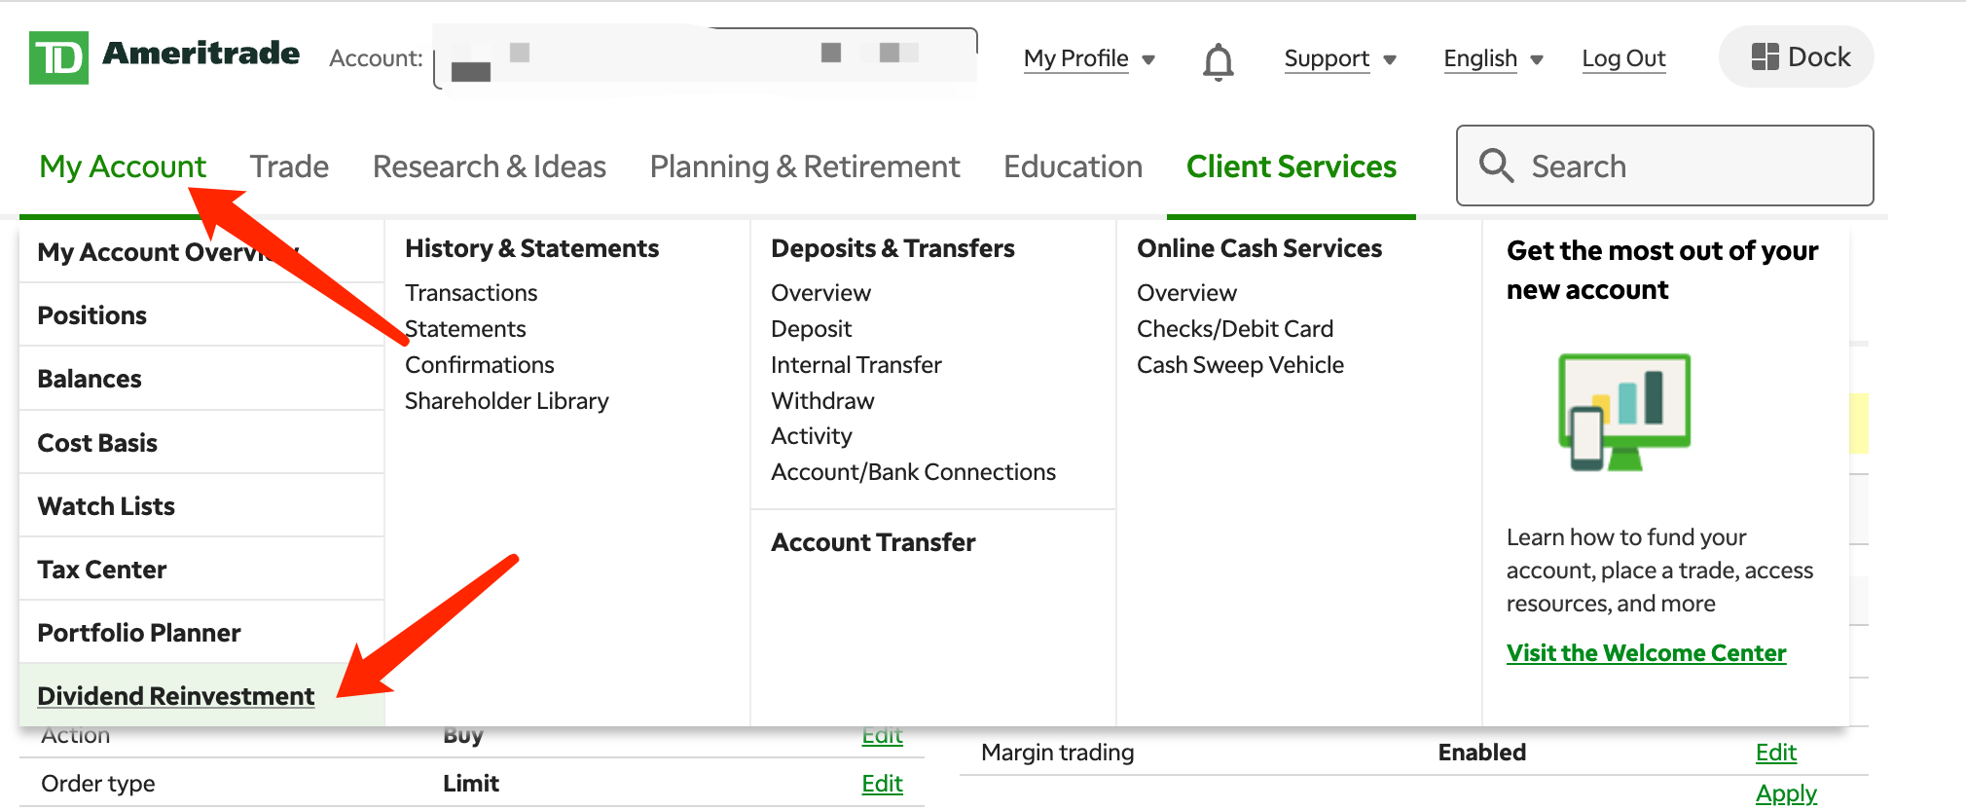The height and width of the screenshot is (810, 1966).
Task: Open the My Account tab
Action: point(123,166)
